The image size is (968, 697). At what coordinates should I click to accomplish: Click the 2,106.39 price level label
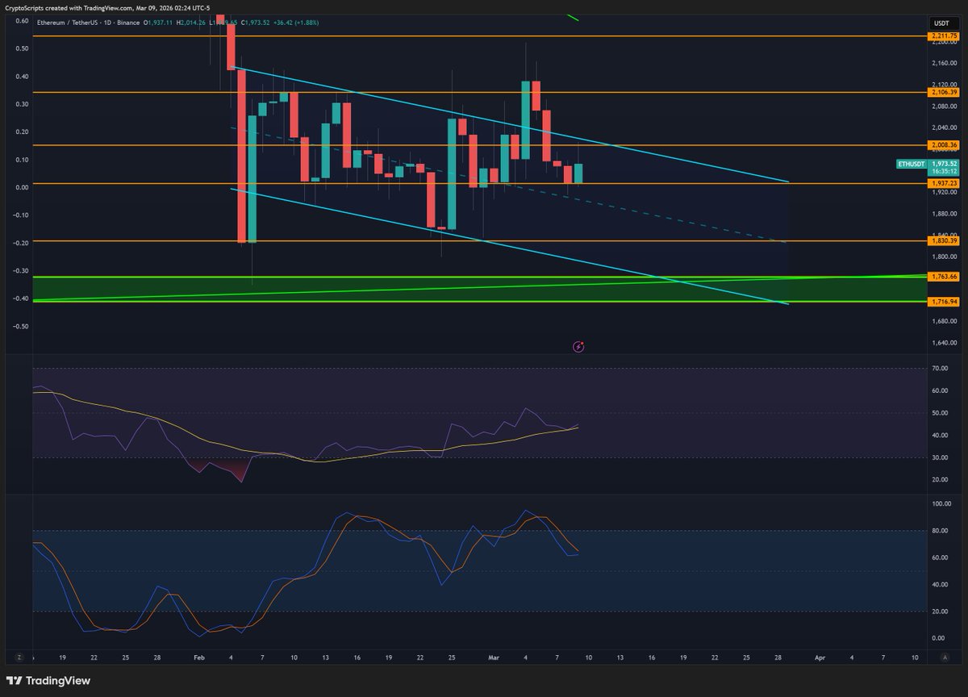pyautogui.click(x=944, y=93)
